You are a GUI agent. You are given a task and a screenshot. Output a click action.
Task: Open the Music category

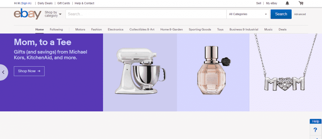(268, 29)
